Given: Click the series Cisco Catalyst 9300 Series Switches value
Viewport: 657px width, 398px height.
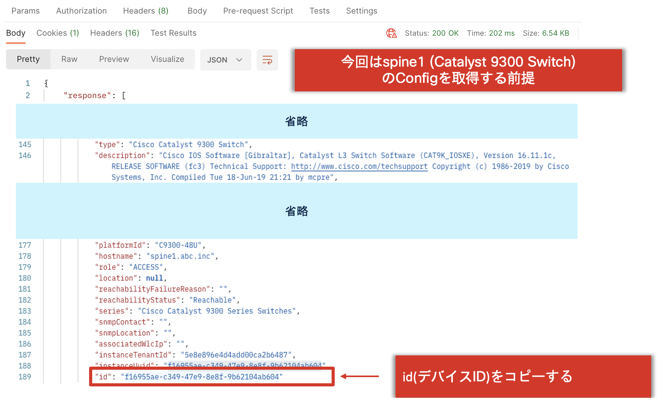Looking at the screenshot, I should click(x=217, y=311).
